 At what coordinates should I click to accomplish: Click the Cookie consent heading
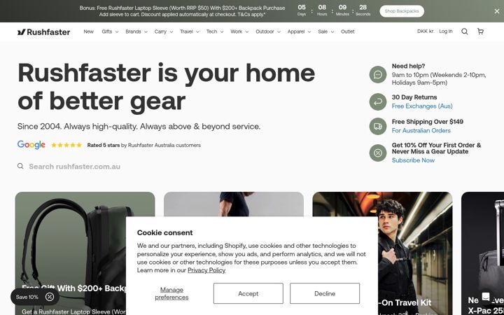pyautogui.click(x=165, y=232)
